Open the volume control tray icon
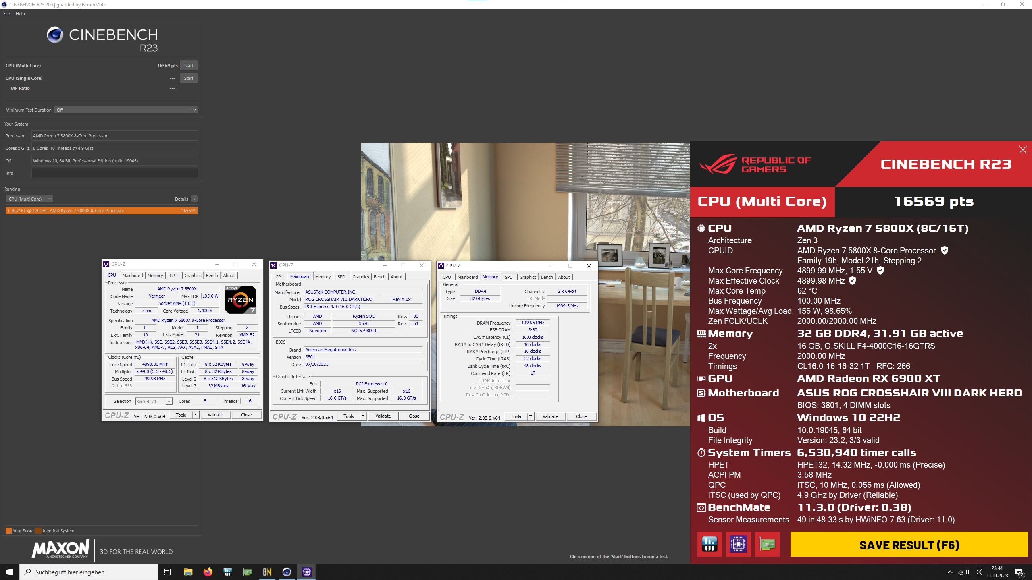 (979, 572)
